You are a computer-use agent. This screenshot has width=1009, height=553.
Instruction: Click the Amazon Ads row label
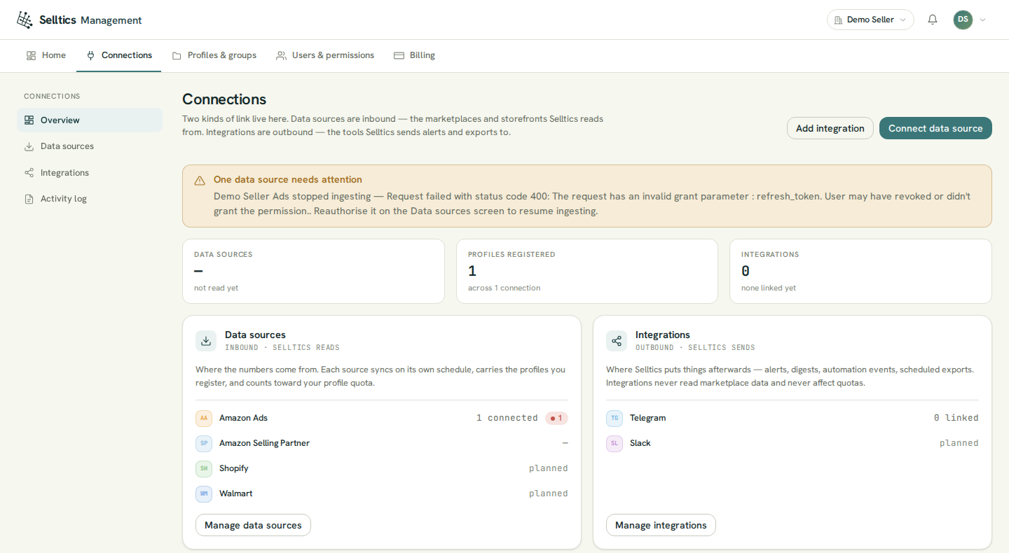point(243,418)
